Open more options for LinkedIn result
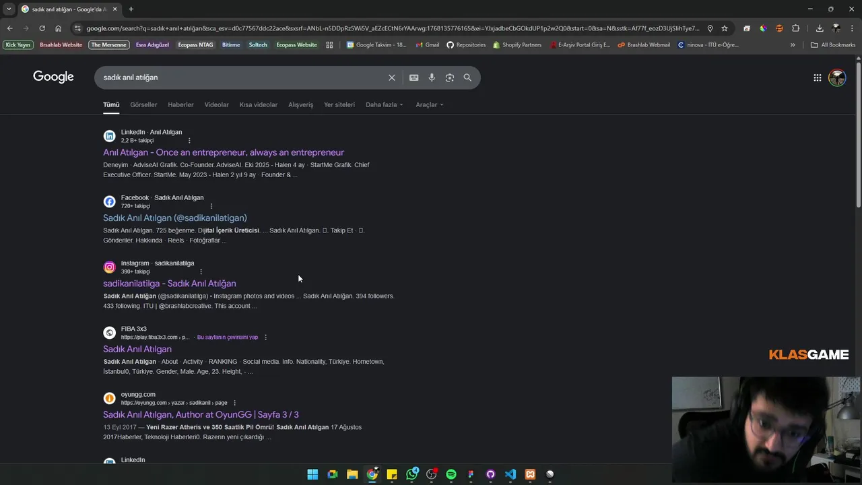Viewport: 862px width, 485px height. pyautogui.click(x=189, y=141)
